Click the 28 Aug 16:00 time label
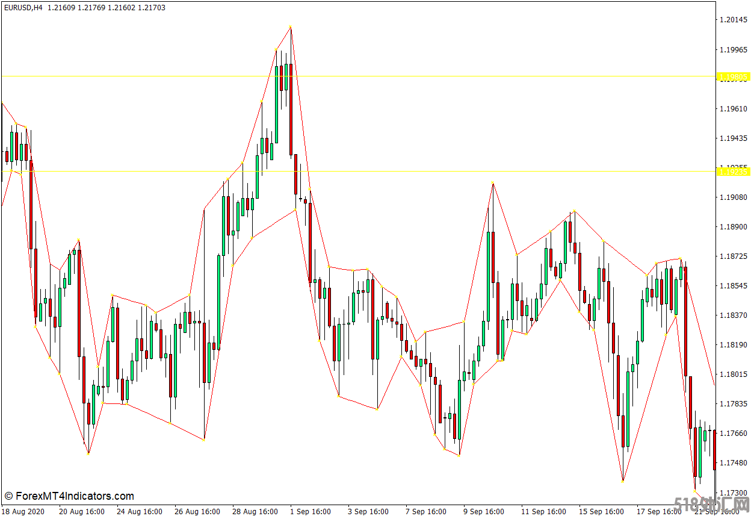Screen dimensions: 754x519 point(255,512)
